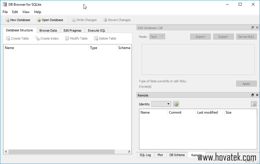Open the Help menu
Viewport: 260px width, 164px height.
tap(37, 12)
